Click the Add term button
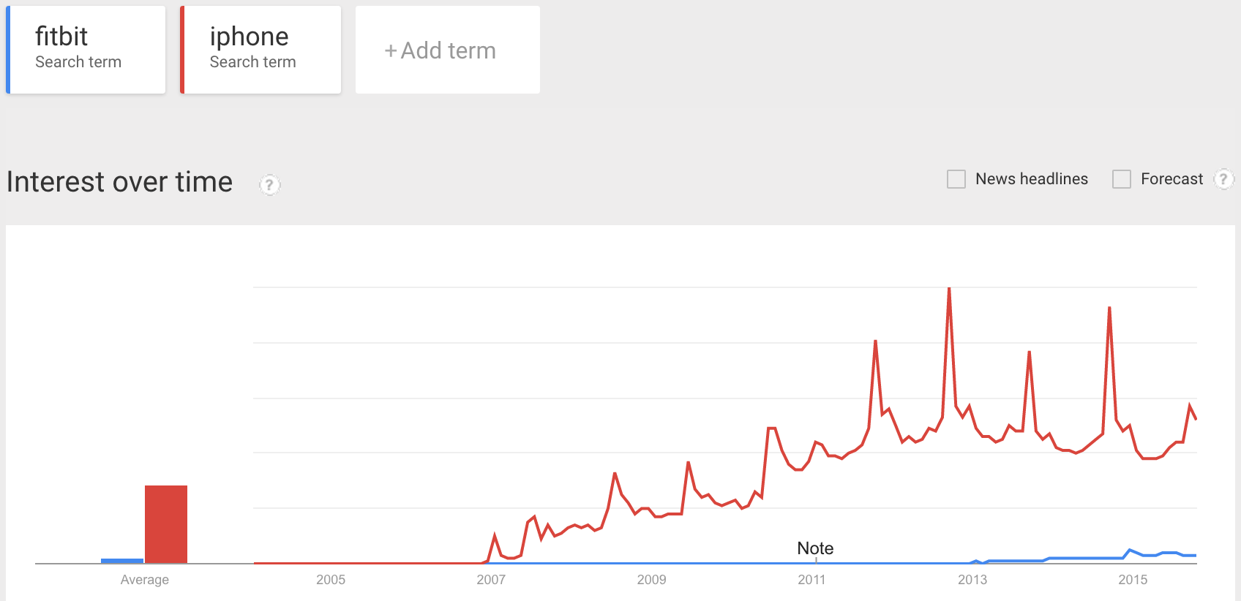The height and width of the screenshot is (601, 1241). click(447, 50)
